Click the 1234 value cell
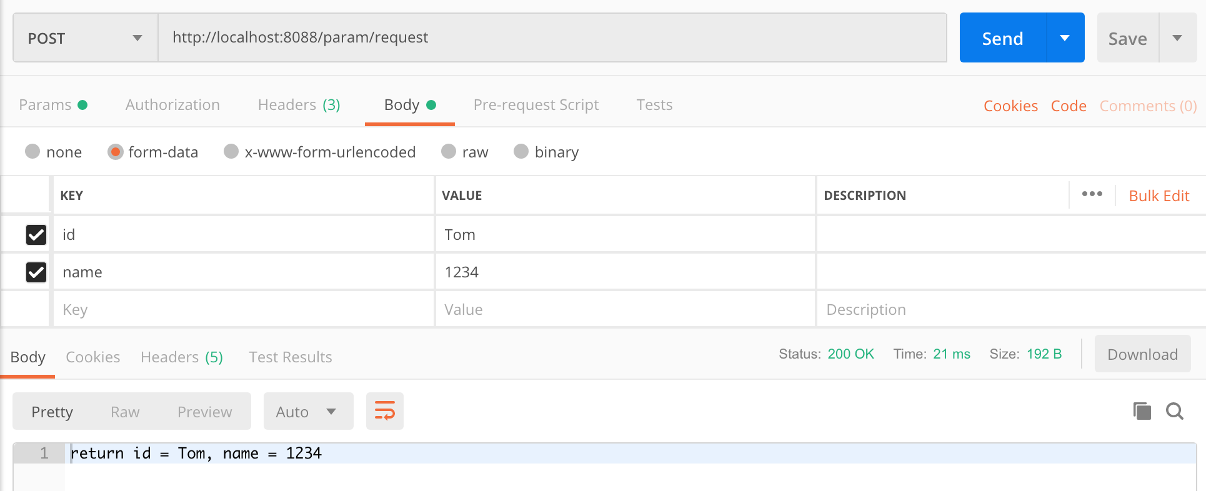The width and height of the screenshot is (1206, 491). click(x=625, y=272)
